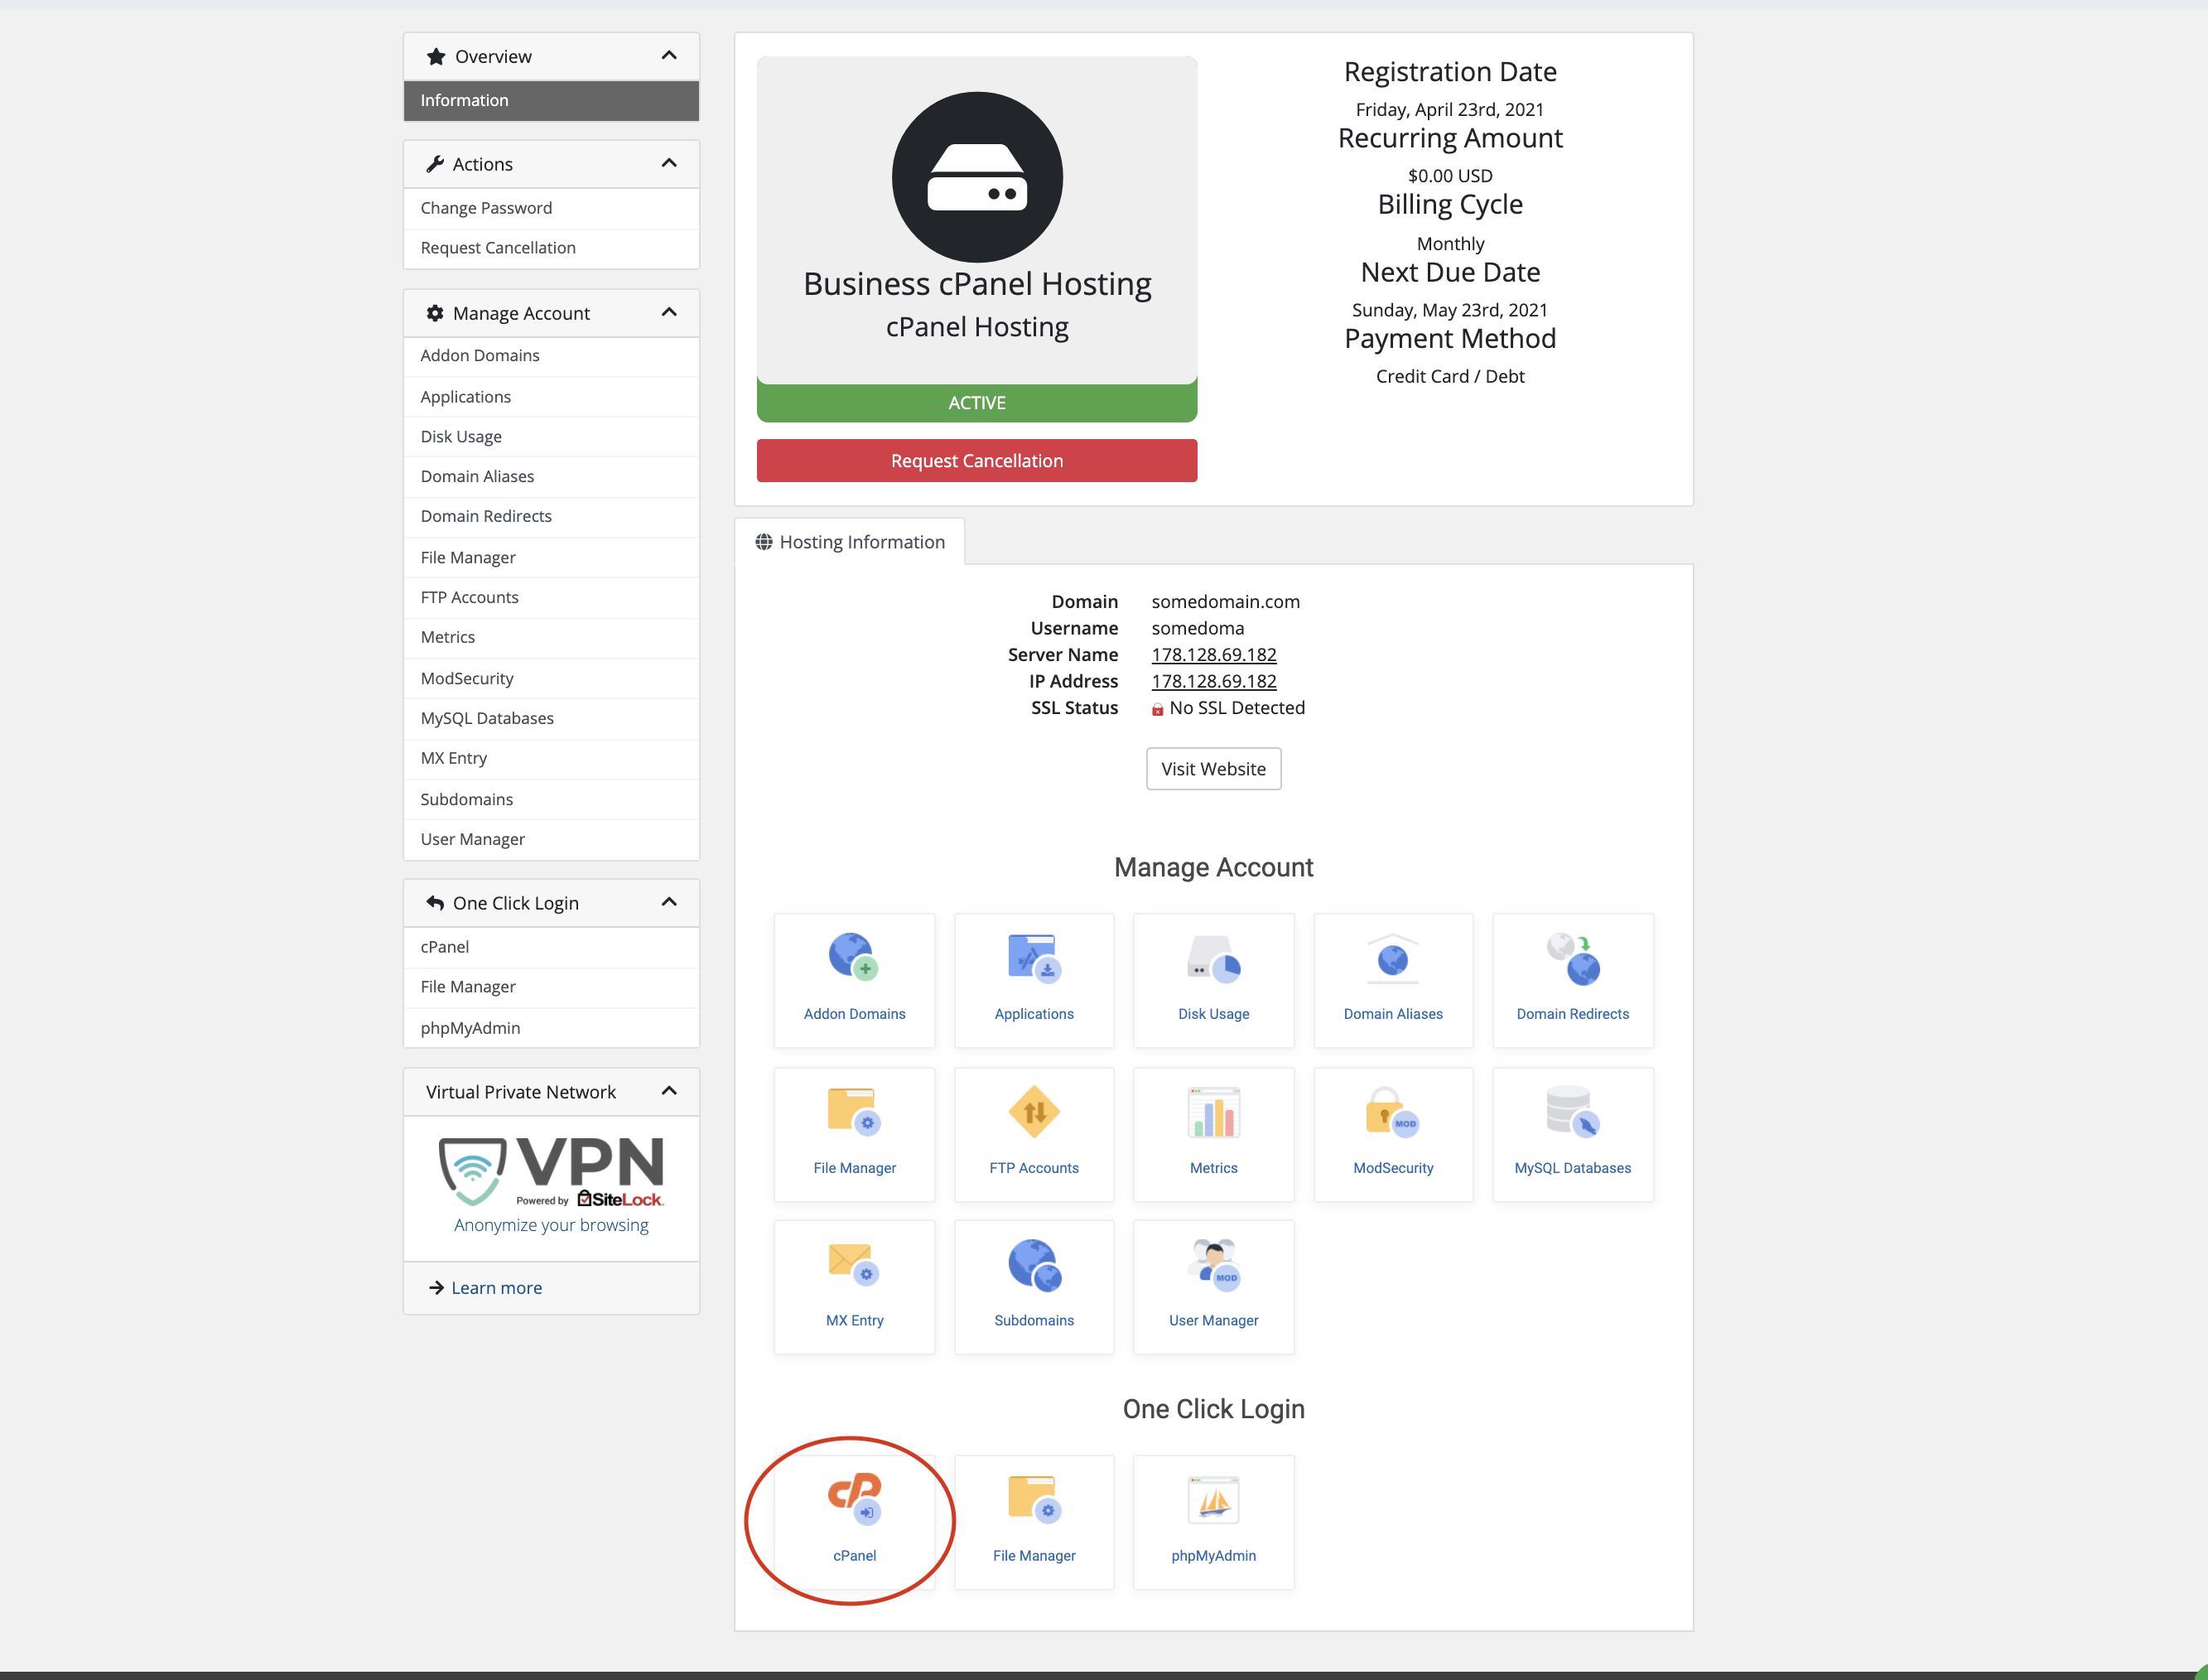Open the FTP Accounts arrows icon
Screen dimensions: 2208x1680
tap(1034, 1112)
